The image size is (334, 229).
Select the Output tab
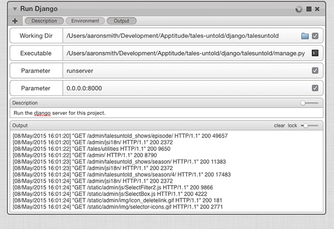click(121, 21)
